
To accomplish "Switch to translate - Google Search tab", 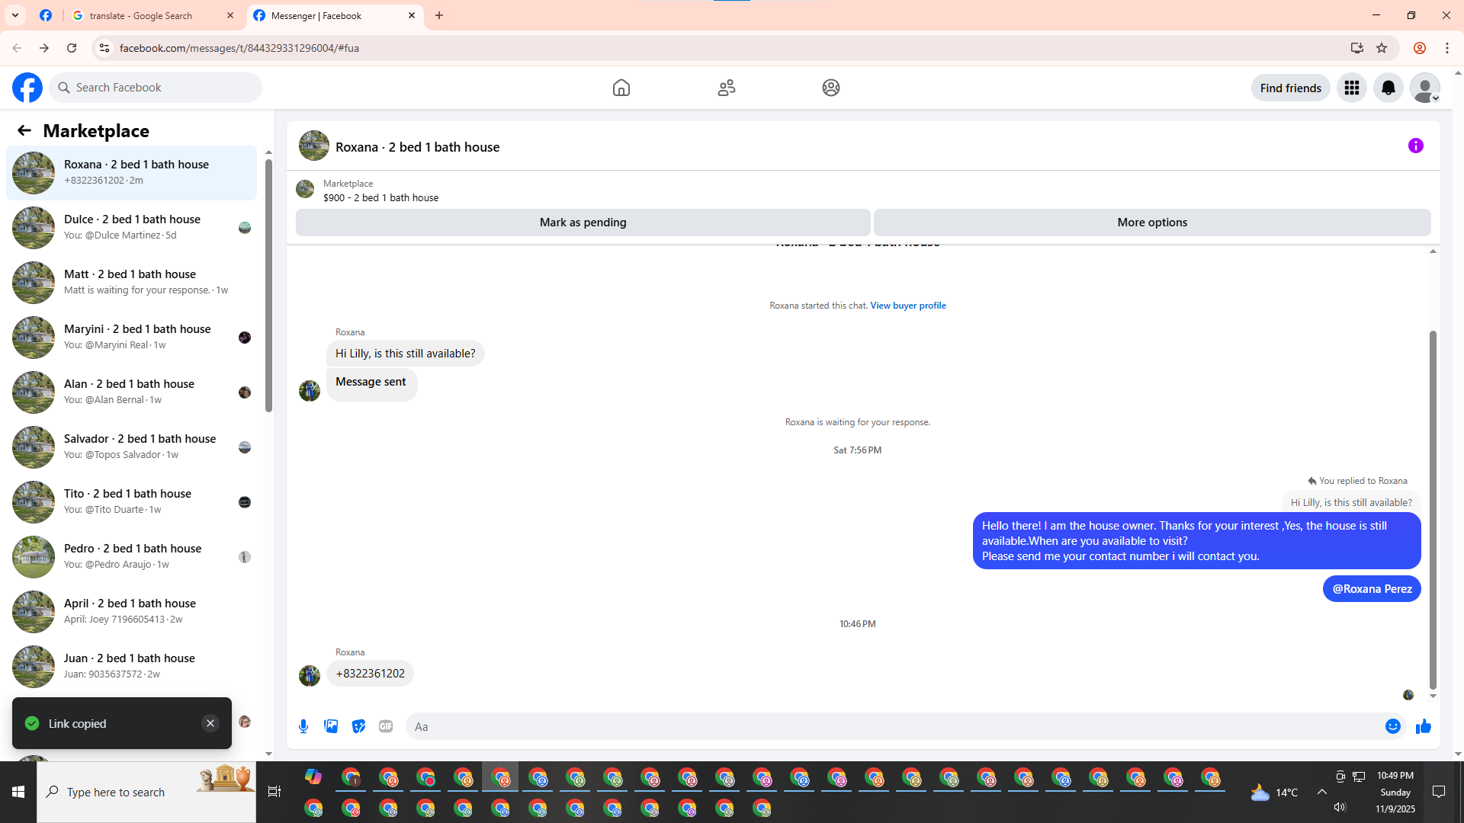I will 152,15.
